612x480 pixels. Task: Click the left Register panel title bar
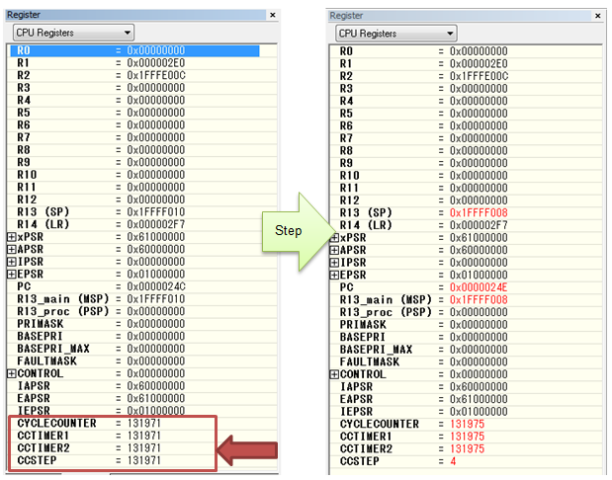pos(135,15)
